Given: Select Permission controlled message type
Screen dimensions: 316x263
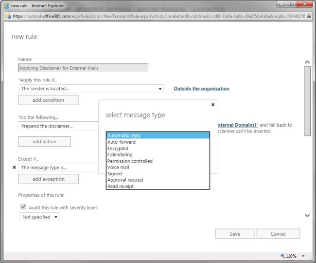Looking at the screenshot, I should click(158, 161).
